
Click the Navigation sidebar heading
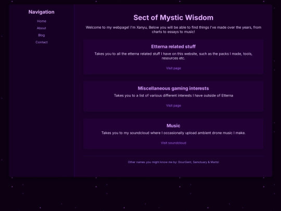(42, 12)
